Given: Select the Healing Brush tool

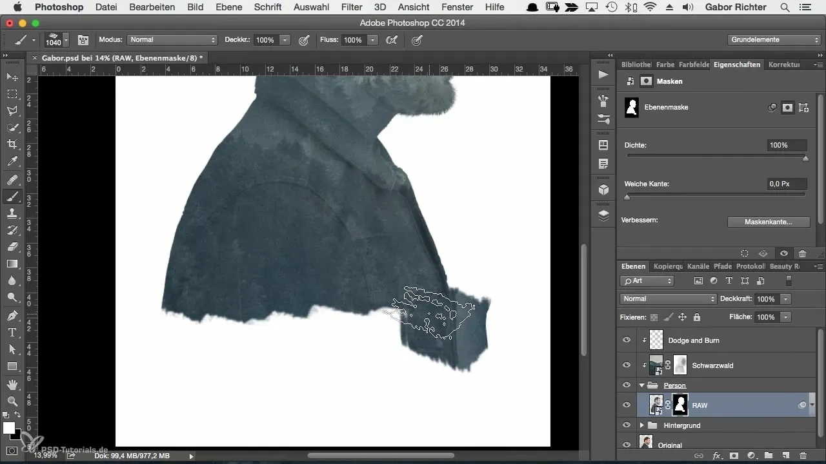Looking at the screenshot, I should tap(12, 180).
